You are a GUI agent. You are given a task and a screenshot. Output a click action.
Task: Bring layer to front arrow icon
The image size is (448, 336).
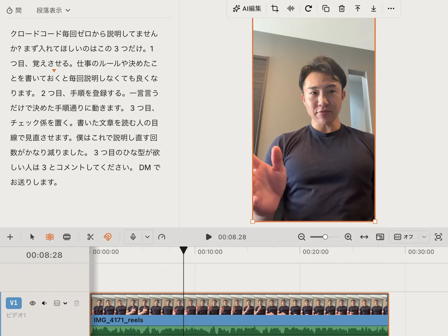[x=358, y=9]
